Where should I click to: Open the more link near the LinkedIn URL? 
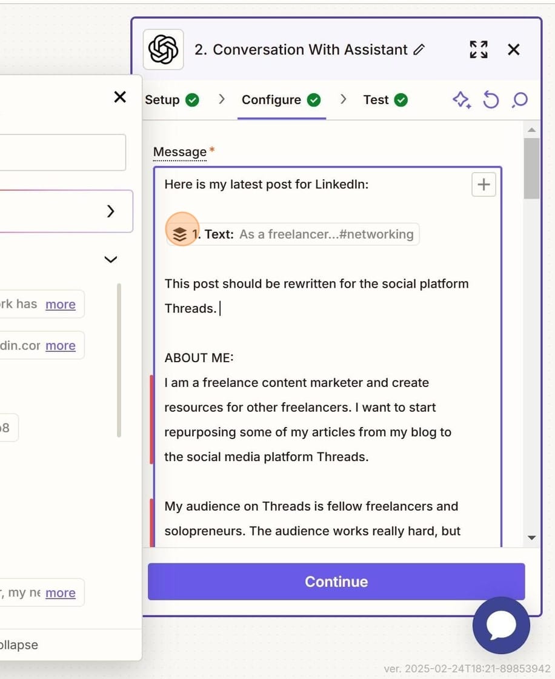pos(60,345)
